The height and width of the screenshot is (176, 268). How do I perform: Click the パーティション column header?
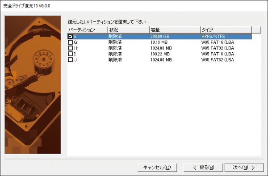click(x=88, y=30)
